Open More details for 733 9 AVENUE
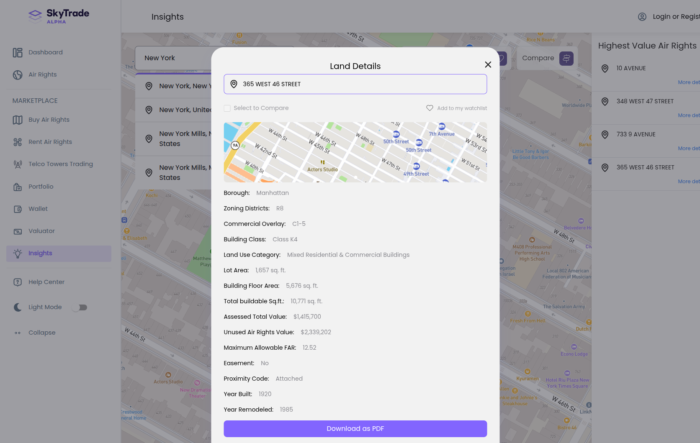700x443 pixels. click(x=688, y=148)
